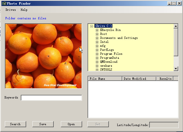This screenshot has height=132, width=183.
Task: Expand the QMDownload folder node
Action: [97, 62]
